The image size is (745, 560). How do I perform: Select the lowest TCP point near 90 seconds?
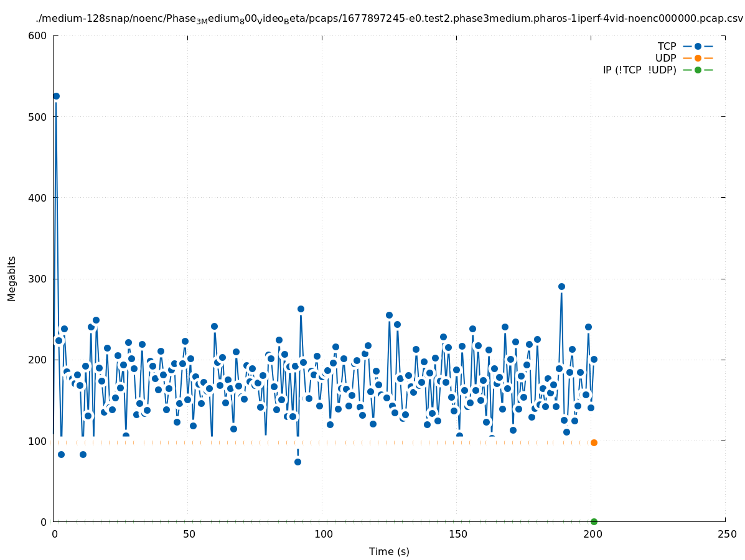pyautogui.click(x=298, y=462)
